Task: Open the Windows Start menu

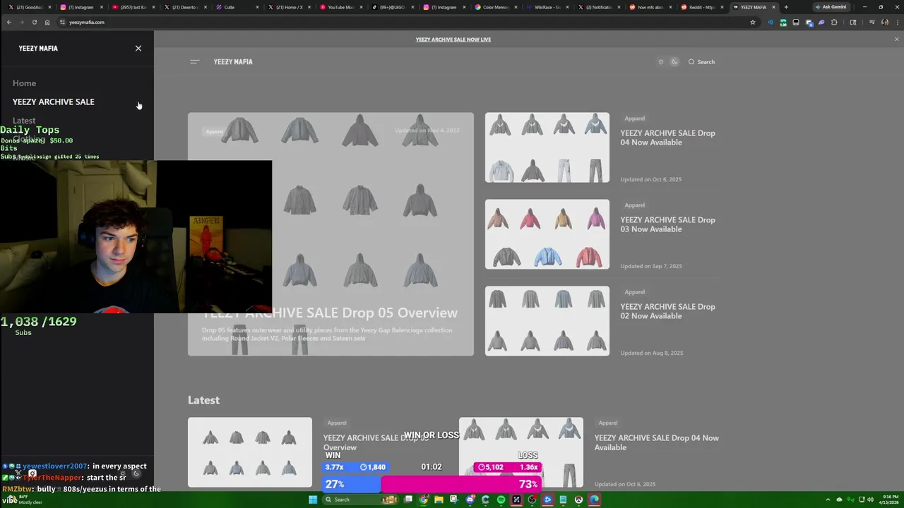Action: (x=314, y=500)
